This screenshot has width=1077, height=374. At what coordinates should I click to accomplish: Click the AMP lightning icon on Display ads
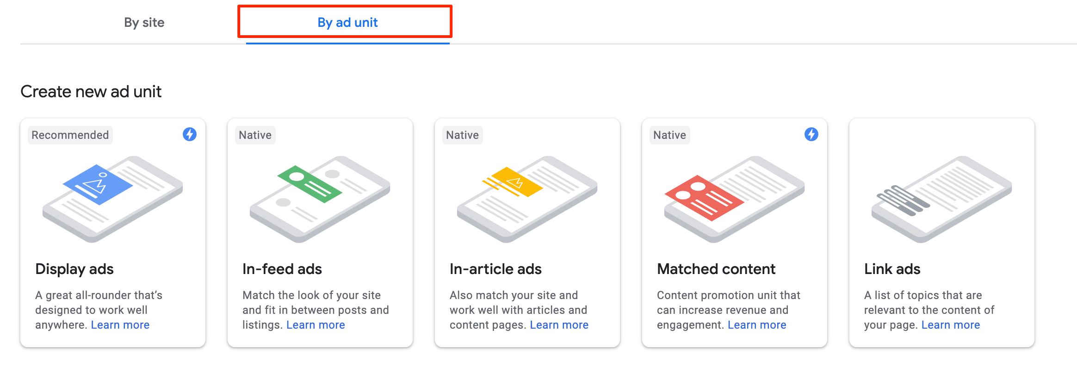[190, 134]
